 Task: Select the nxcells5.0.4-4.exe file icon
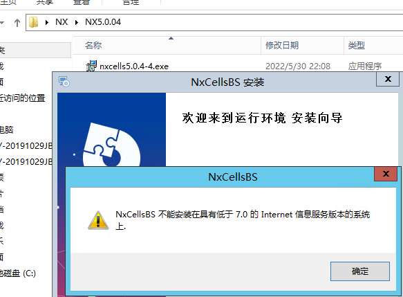[x=91, y=66]
